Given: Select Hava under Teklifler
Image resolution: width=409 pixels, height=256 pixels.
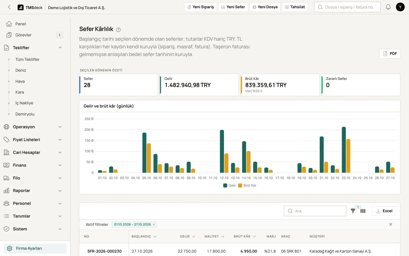Looking at the screenshot, I should [20, 81].
